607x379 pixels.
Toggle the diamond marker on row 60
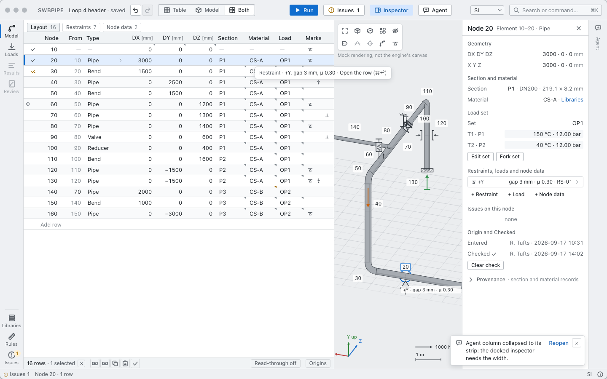click(28, 104)
